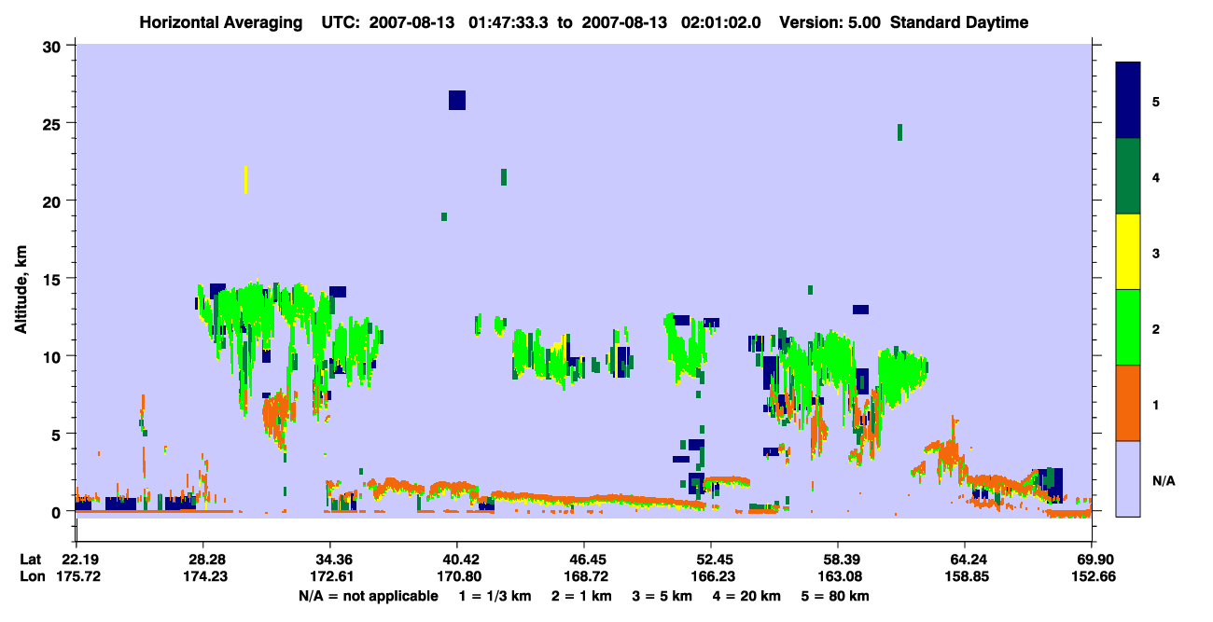Click the latitude tick label 40.42
Image resolution: width=1213 pixels, height=622 pixels.
[x=457, y=559]
